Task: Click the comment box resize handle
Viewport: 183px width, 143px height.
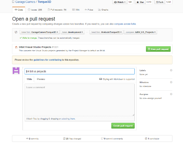Action: click(x=133, y=115)
